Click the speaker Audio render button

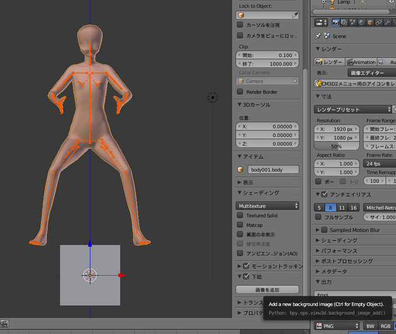pos(382,62)
